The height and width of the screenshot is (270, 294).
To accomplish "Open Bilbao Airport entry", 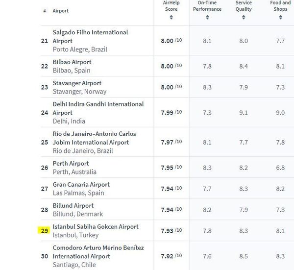I will (72, 62).
